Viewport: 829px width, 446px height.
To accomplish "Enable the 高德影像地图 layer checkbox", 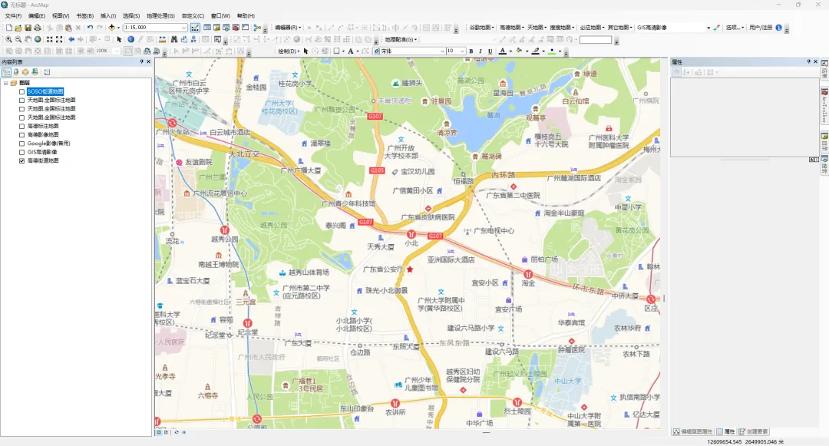I will 21,135.
